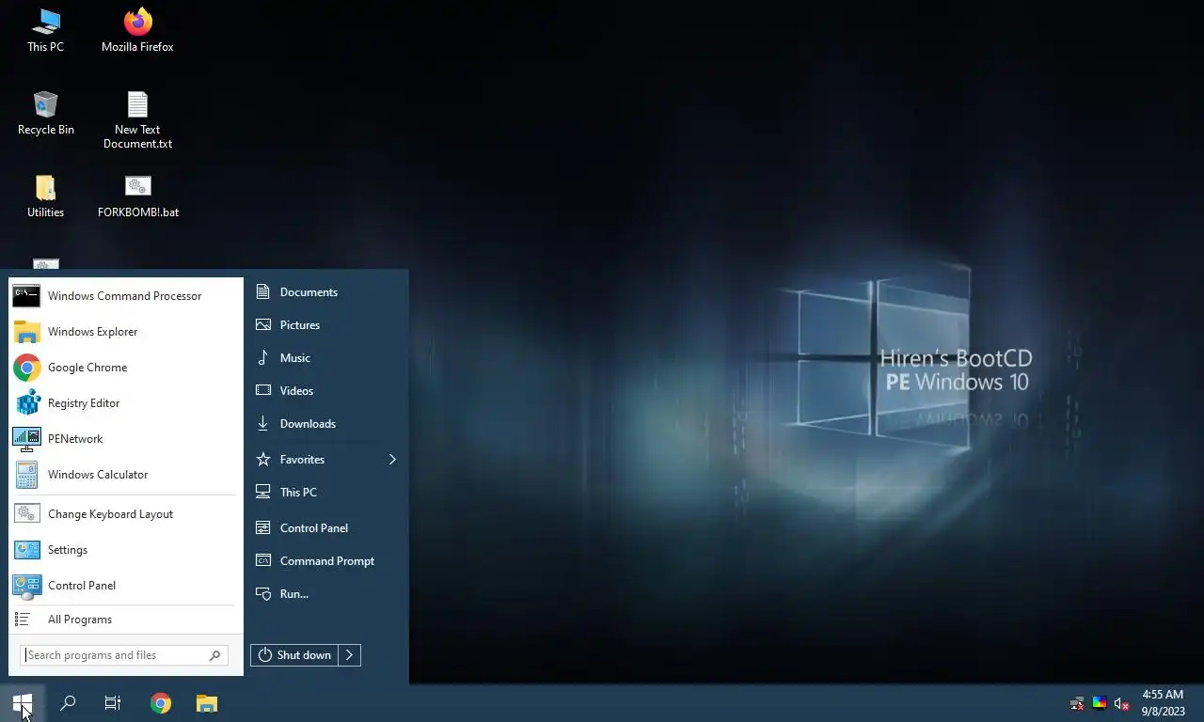Select New Text Document.txt on desktop
Image resolution: width=1204 pixels, height=722 pixels.
pos(137,120)
